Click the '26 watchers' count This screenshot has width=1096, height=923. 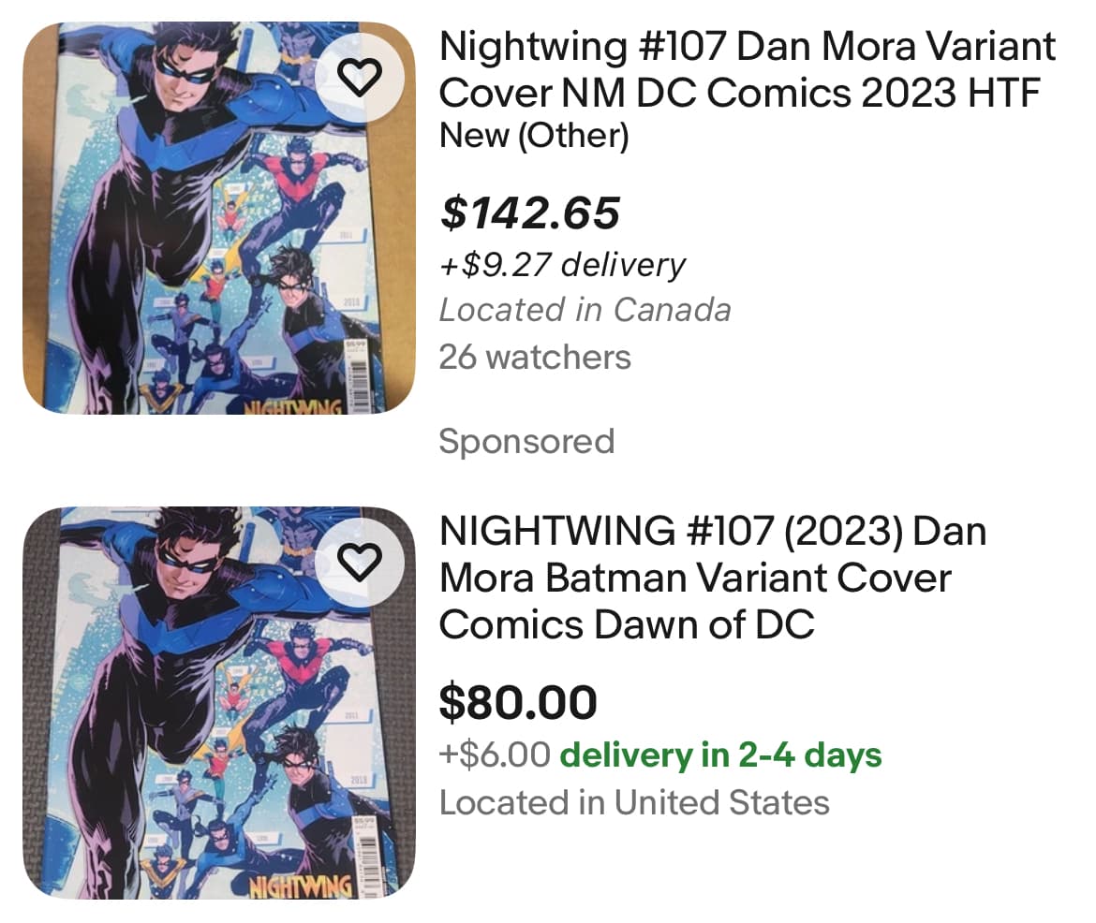click(x=535, y=357)
